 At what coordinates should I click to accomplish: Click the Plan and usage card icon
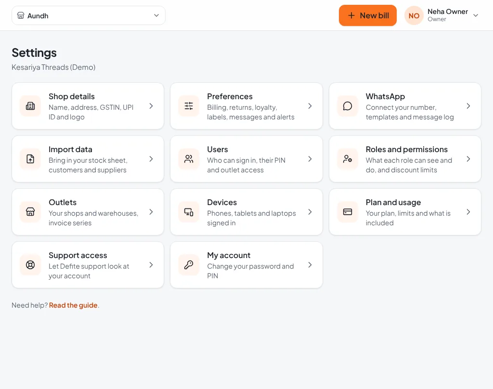(348, 212)
